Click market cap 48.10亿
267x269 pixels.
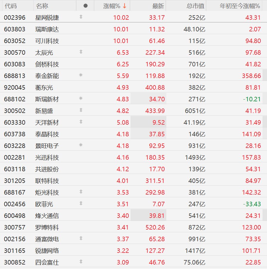click(194, 29)
